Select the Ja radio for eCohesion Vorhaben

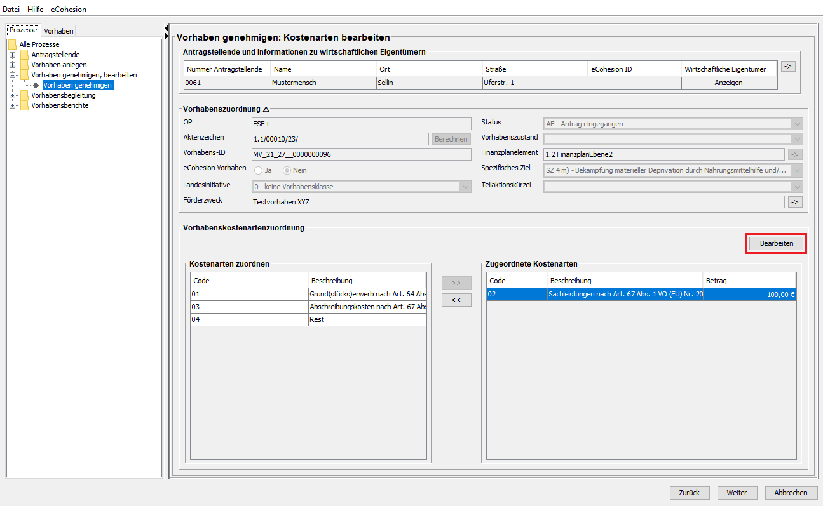point(259,170)
